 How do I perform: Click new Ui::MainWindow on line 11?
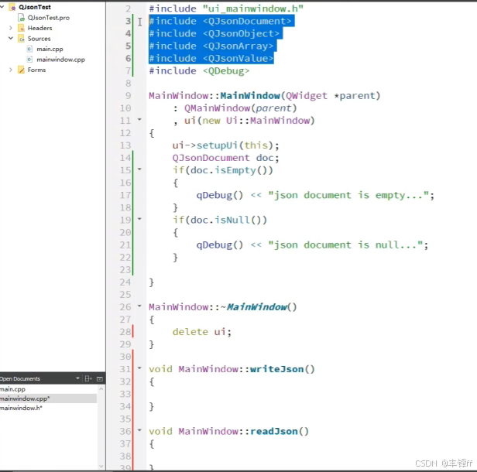pos(256,121)
